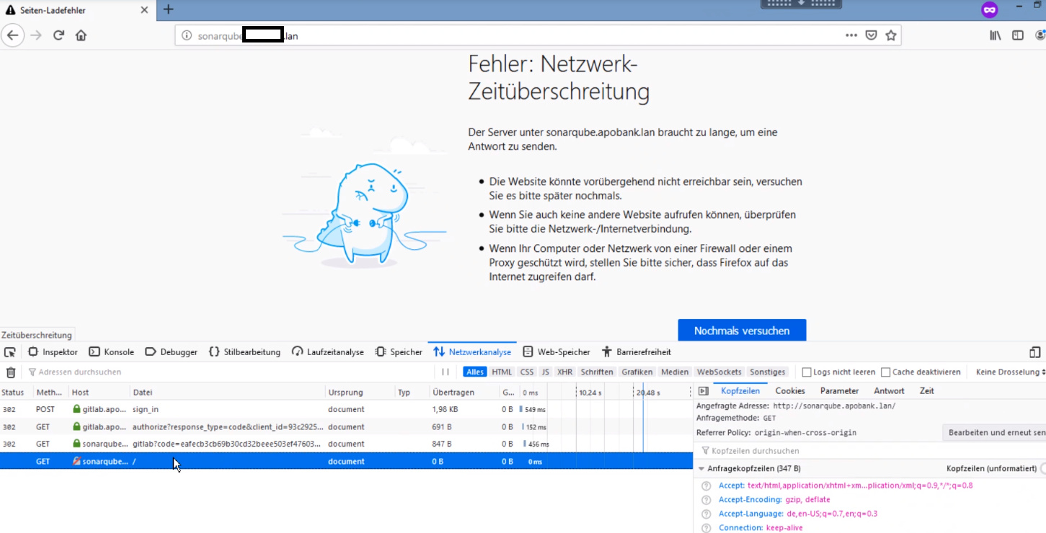Viewport: 1046px width, 533px height.
Task: Open help for the Connection header
Action: [x=706, y=528]
